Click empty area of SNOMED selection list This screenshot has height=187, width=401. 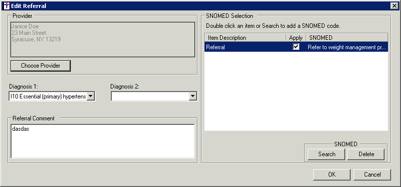pyautogui.click(x=296, y=92)
